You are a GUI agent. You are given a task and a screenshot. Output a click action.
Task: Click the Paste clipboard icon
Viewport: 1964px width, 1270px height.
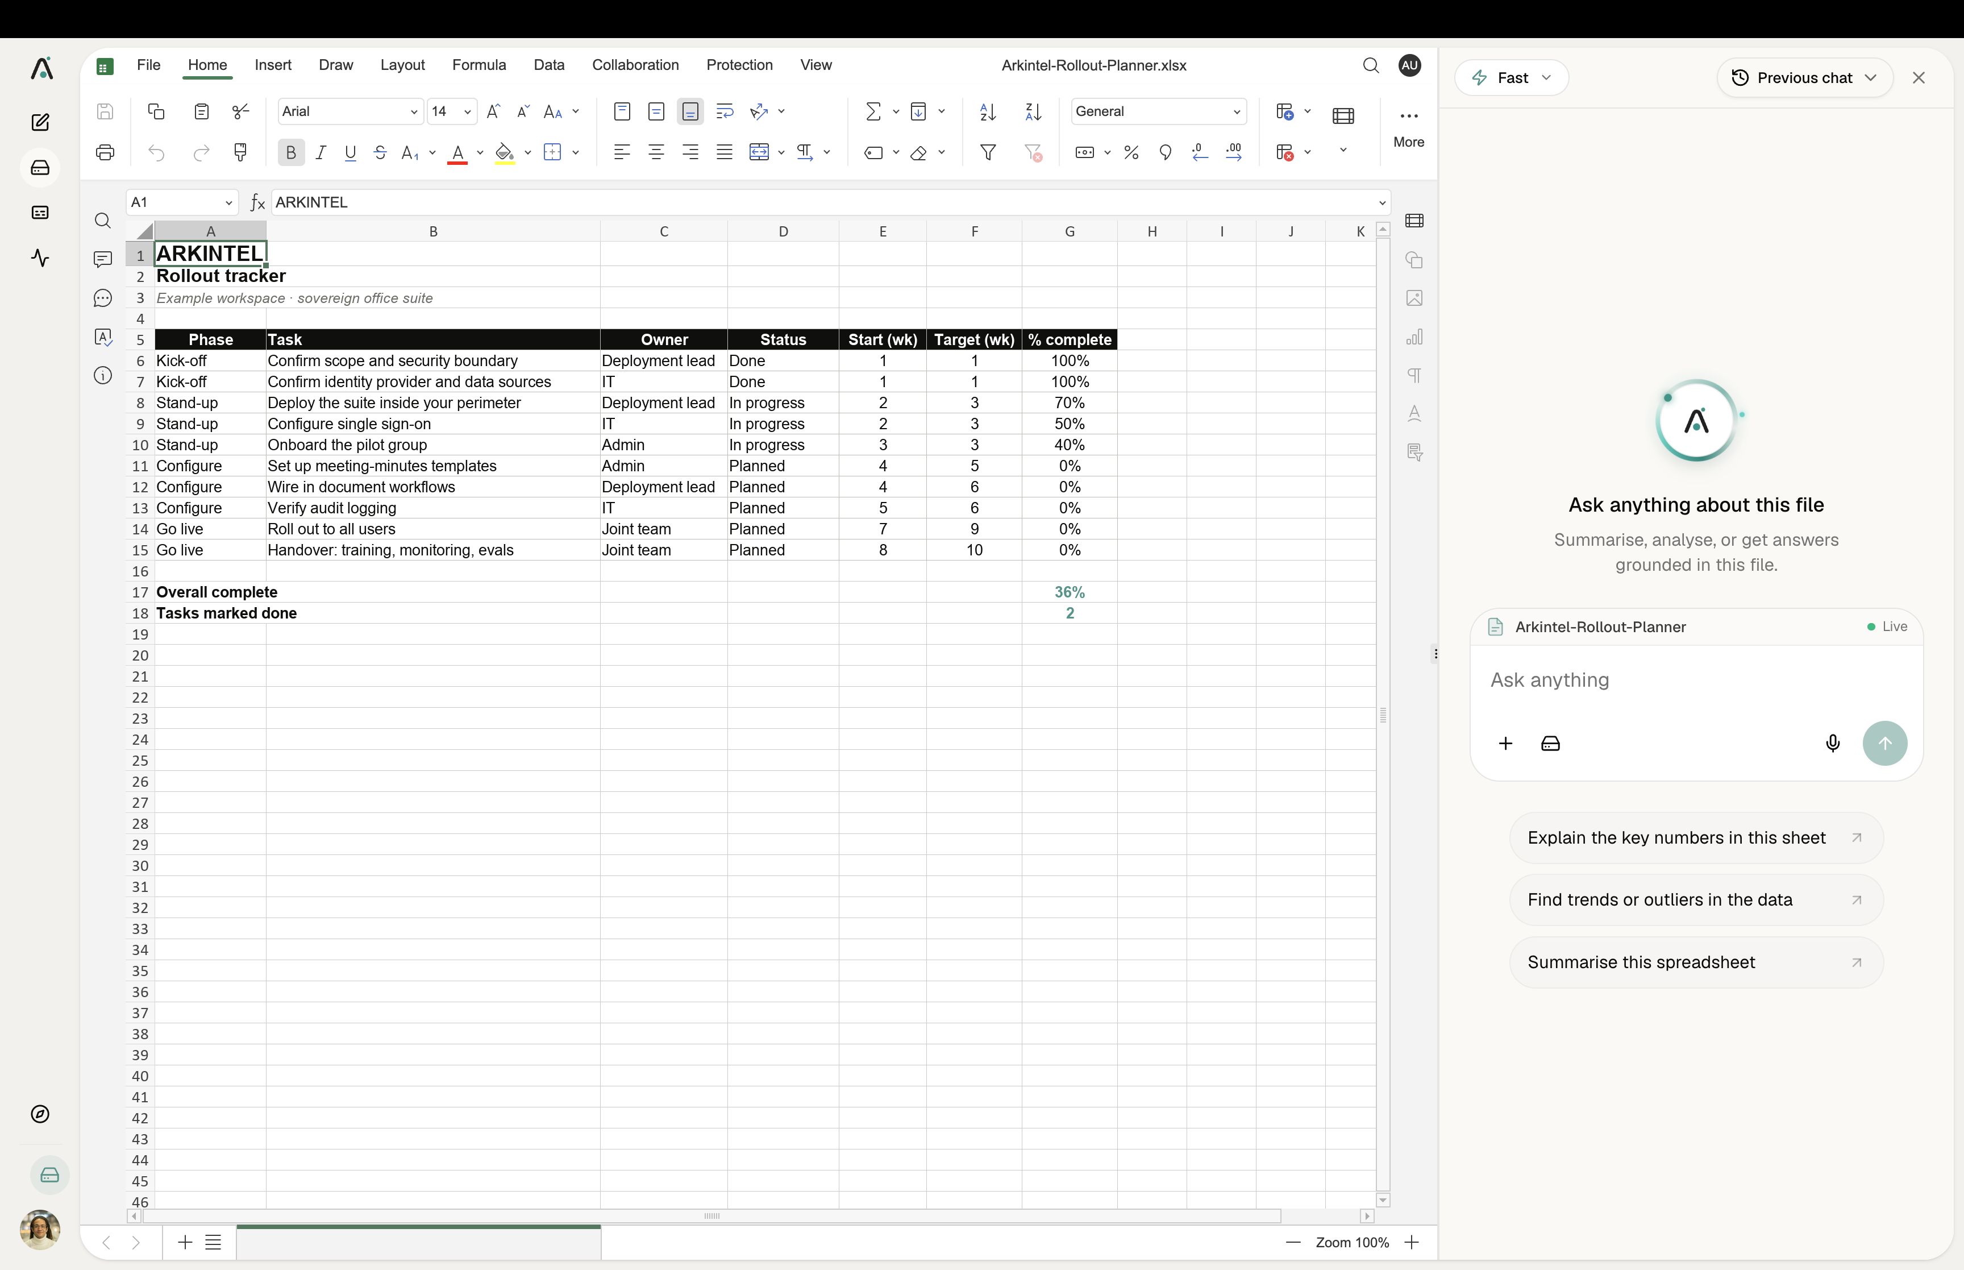click(x=201, y=111)
